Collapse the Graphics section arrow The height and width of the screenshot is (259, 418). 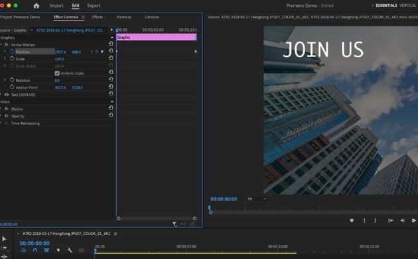pyautogui.click(x=112, y=38)
